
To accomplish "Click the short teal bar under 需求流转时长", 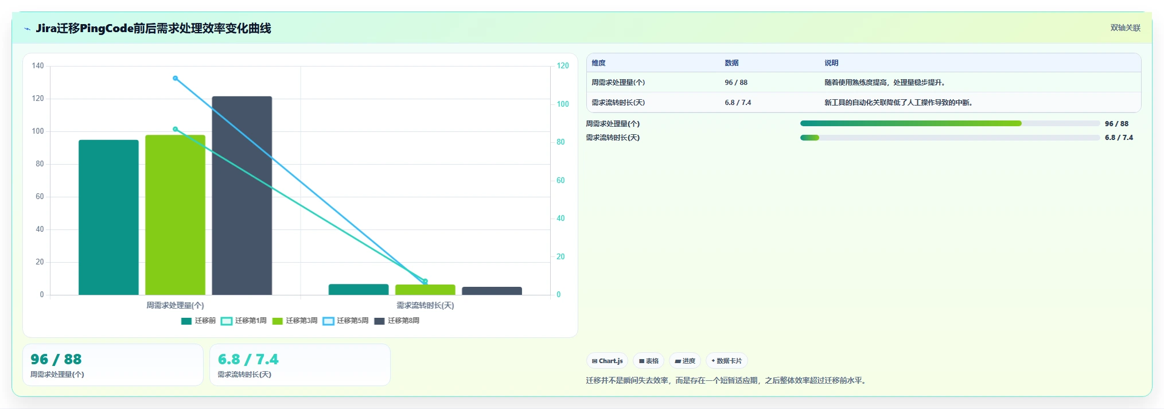I will [x=359, y=290].
